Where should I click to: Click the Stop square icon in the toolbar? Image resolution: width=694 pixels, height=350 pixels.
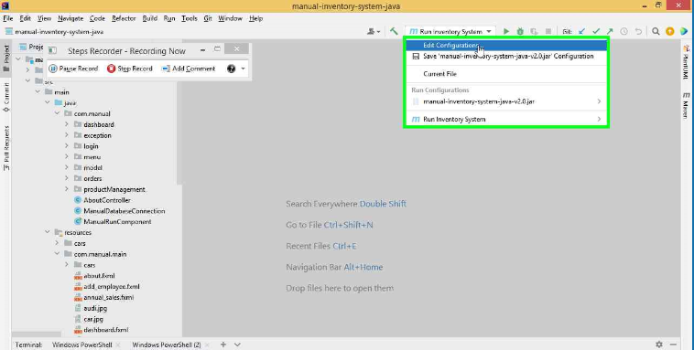[548, 31]
